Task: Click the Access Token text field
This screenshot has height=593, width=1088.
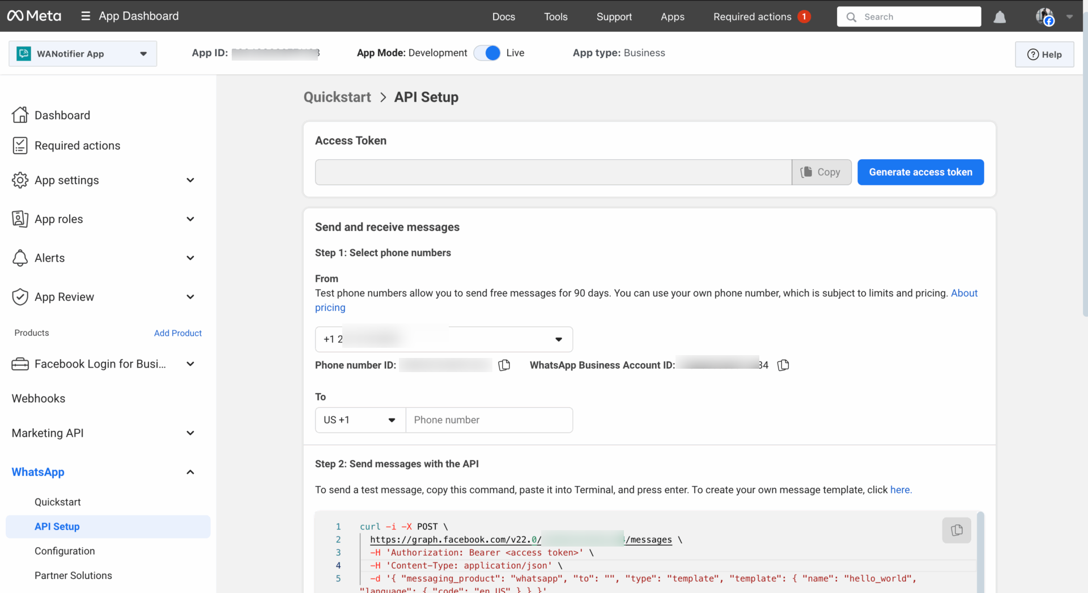Action: 553,172
